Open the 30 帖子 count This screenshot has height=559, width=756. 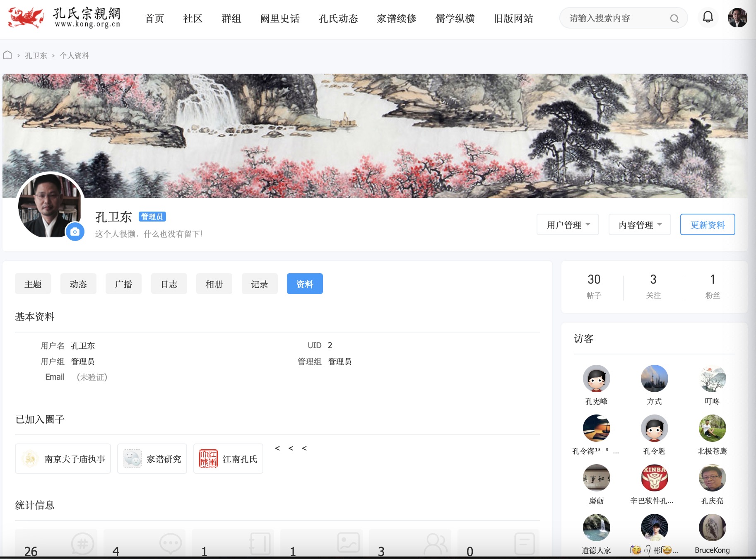click(594, 286)
